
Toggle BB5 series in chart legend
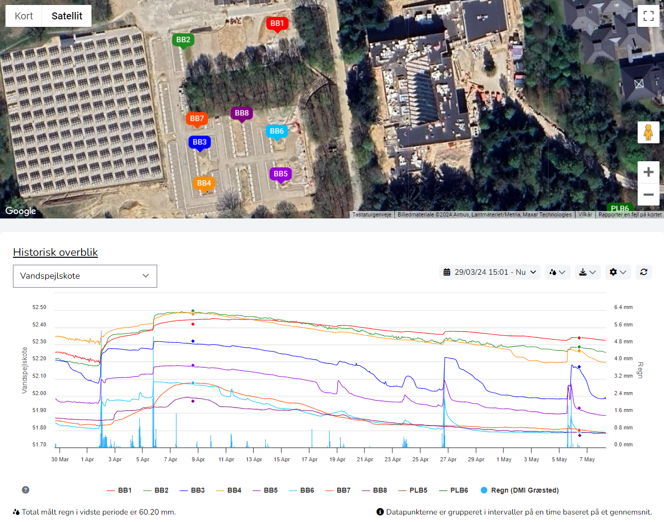coord(266,491)
